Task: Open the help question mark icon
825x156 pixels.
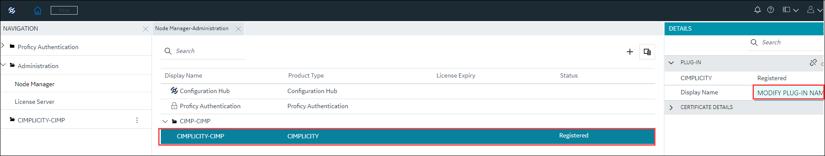Action: tap(770, 10)
